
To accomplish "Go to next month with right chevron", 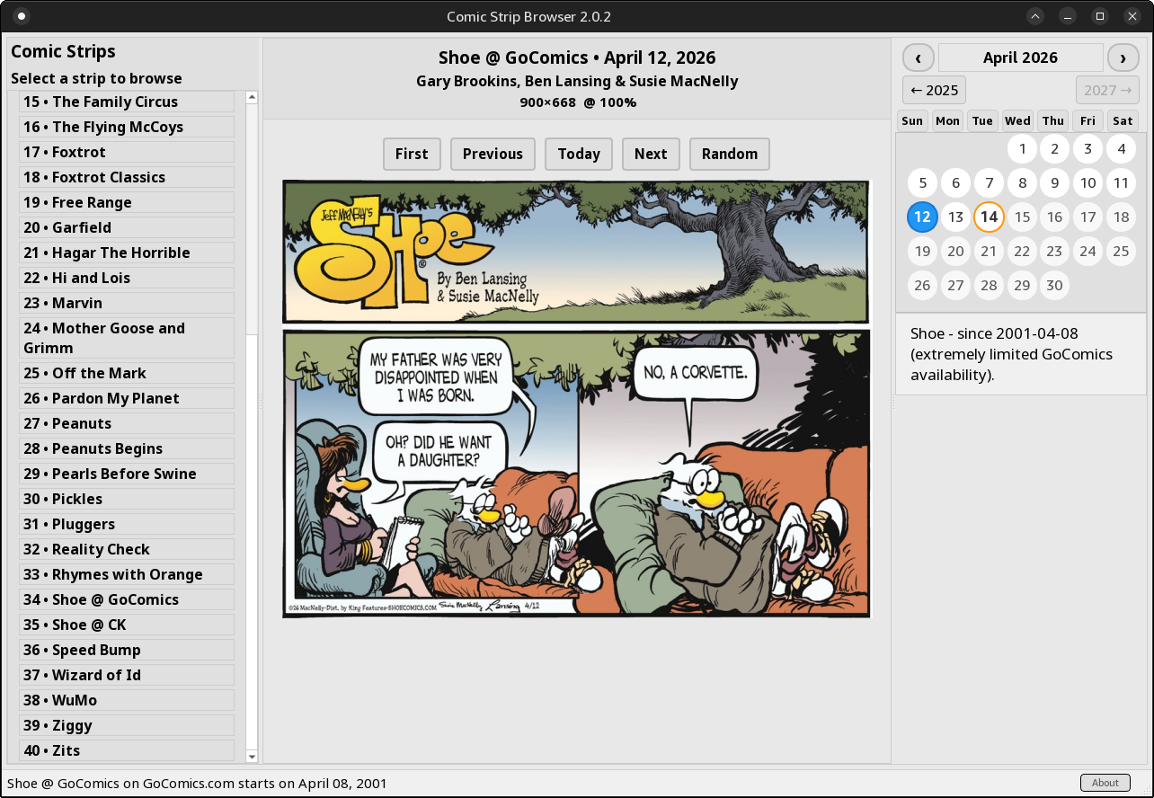I will point(1123,58).
